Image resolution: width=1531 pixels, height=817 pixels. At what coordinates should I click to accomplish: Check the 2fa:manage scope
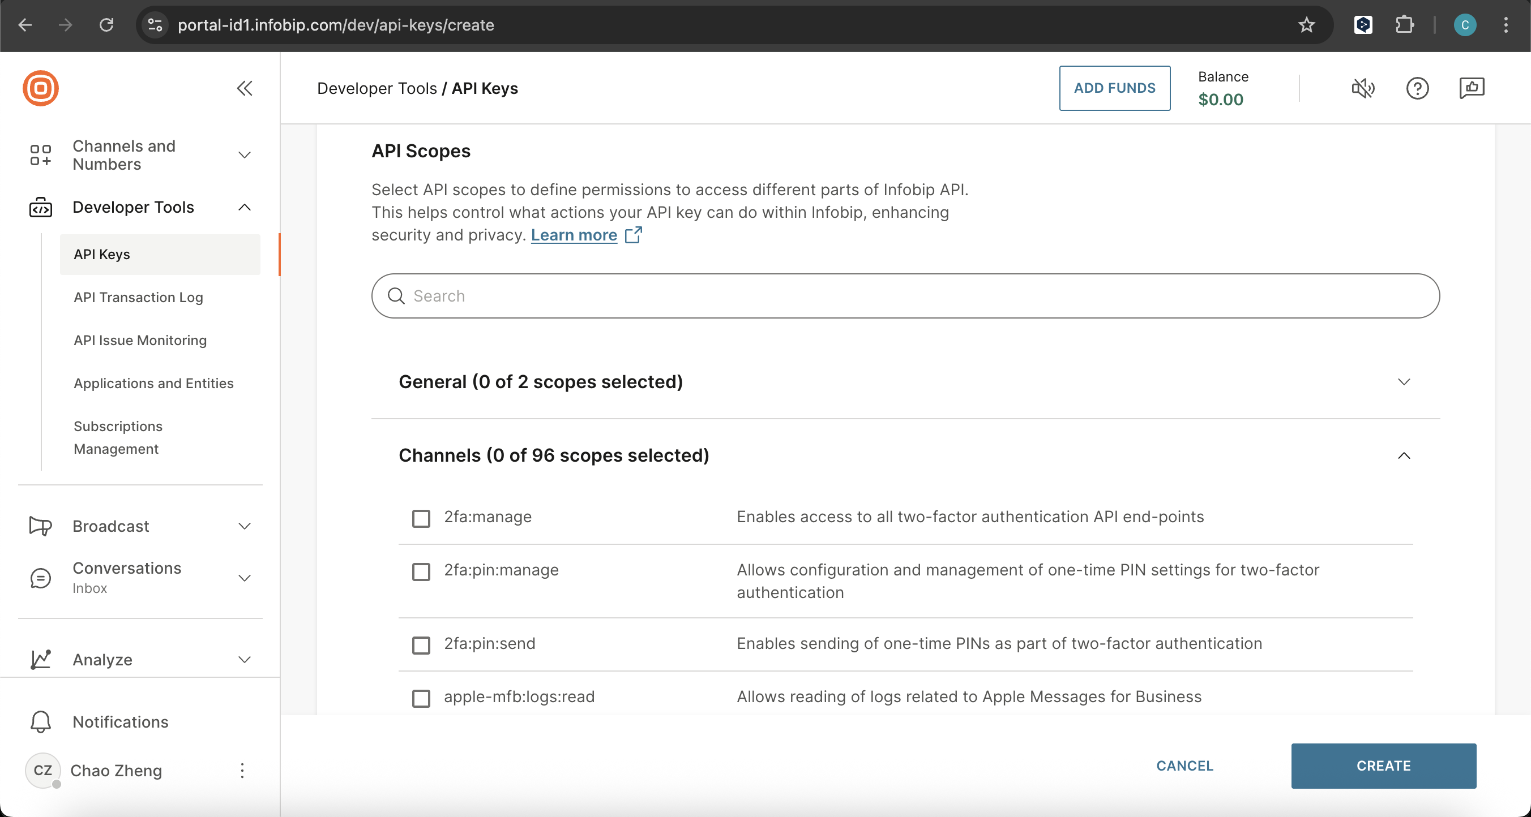[421, 518]
